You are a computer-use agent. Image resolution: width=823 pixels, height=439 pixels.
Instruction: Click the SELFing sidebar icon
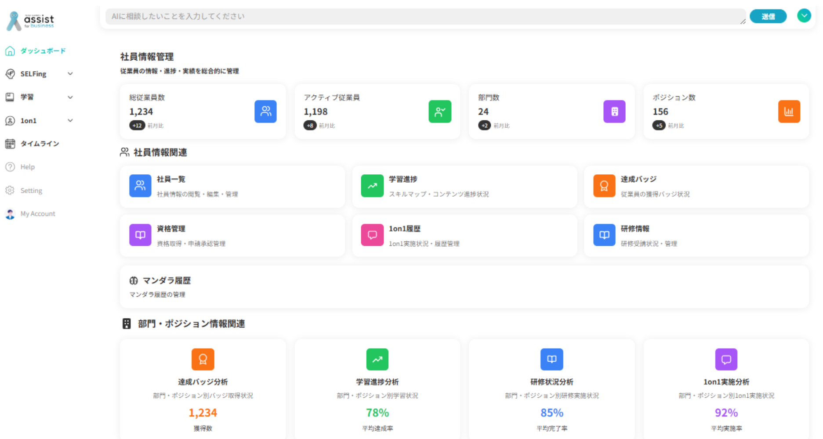tap(10, 74)
